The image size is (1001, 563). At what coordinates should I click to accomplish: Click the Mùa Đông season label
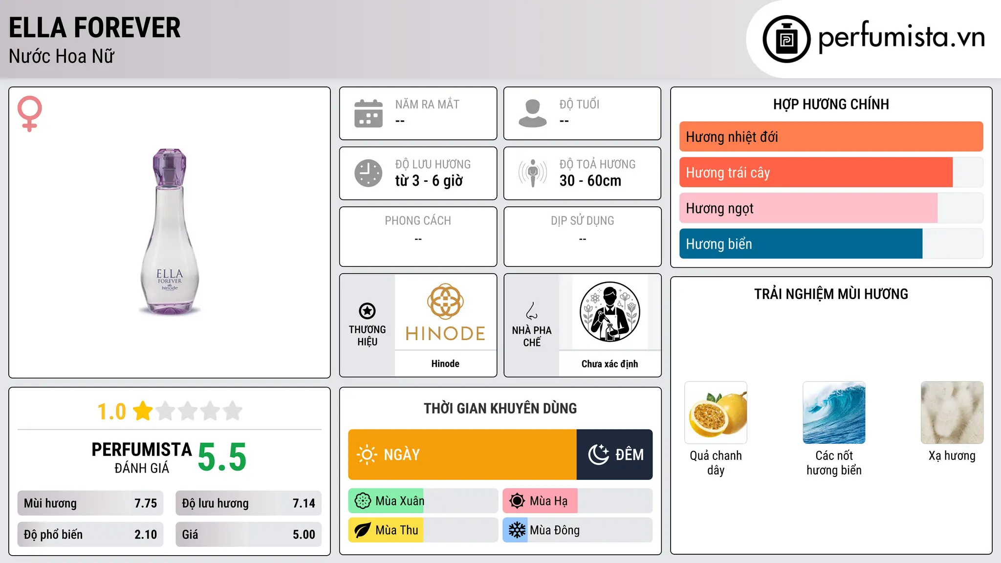click(555, 530)
